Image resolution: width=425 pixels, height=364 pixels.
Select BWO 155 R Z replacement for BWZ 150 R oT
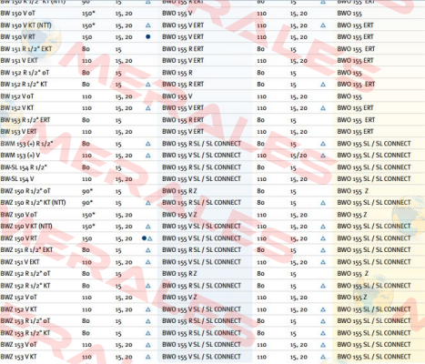pos(179,191)
